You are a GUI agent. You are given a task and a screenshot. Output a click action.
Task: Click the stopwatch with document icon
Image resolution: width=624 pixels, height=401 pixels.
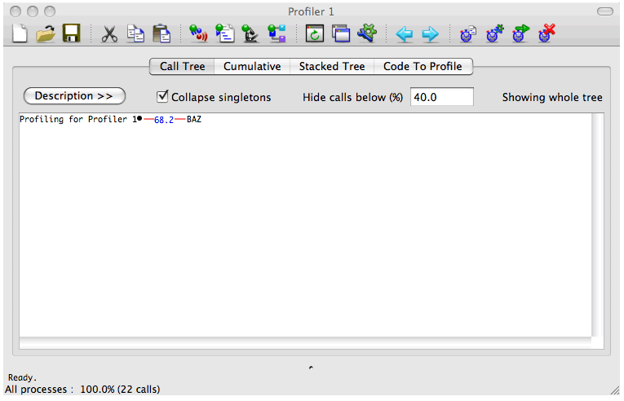468,33
